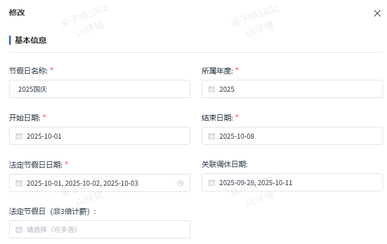Click the 节假日名称 field containing 2025国庆
The width and height of the screenshot is (387, 244).
coord(100,89)
